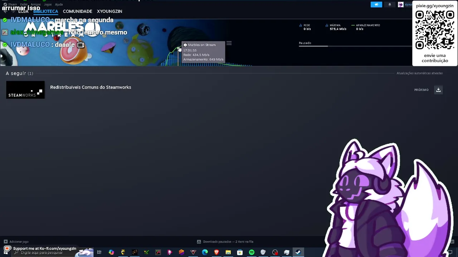Open Brave browser from the taskbar
Viewport: 458px width, 257px height.
pos(216,252)
